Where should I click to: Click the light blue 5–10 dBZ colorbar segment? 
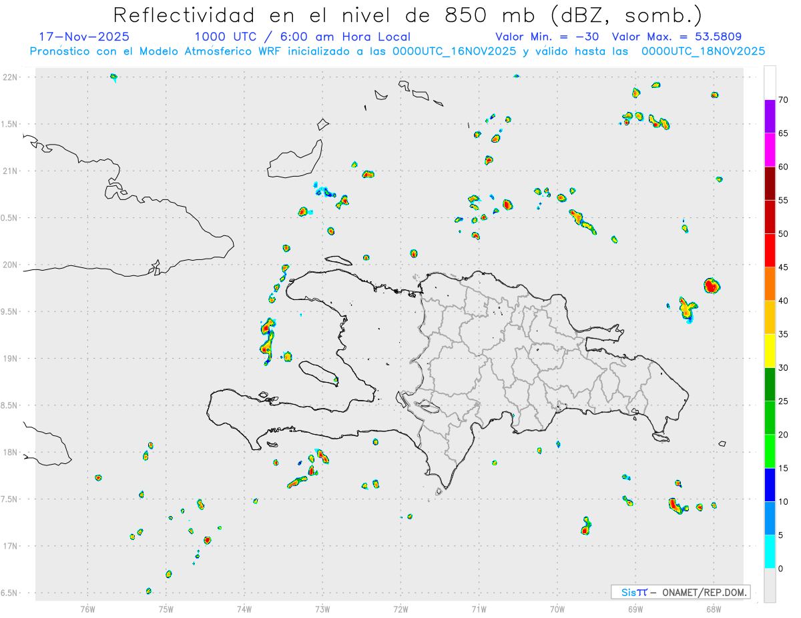pos(770,518)
